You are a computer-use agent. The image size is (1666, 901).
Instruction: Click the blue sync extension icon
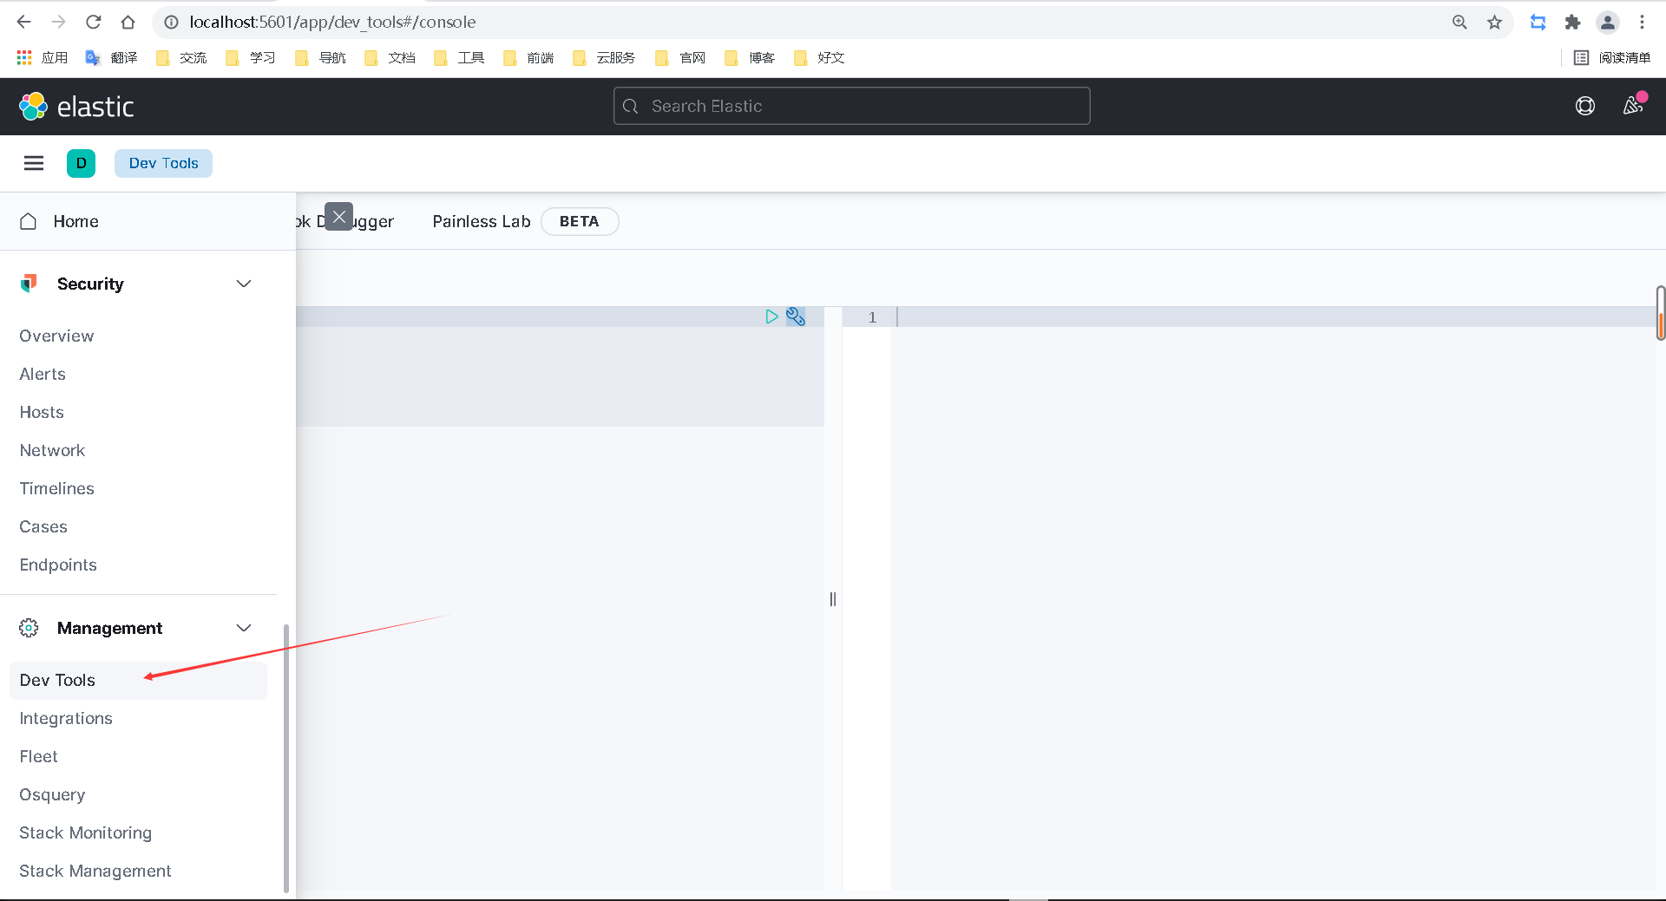pos(1538,23)
